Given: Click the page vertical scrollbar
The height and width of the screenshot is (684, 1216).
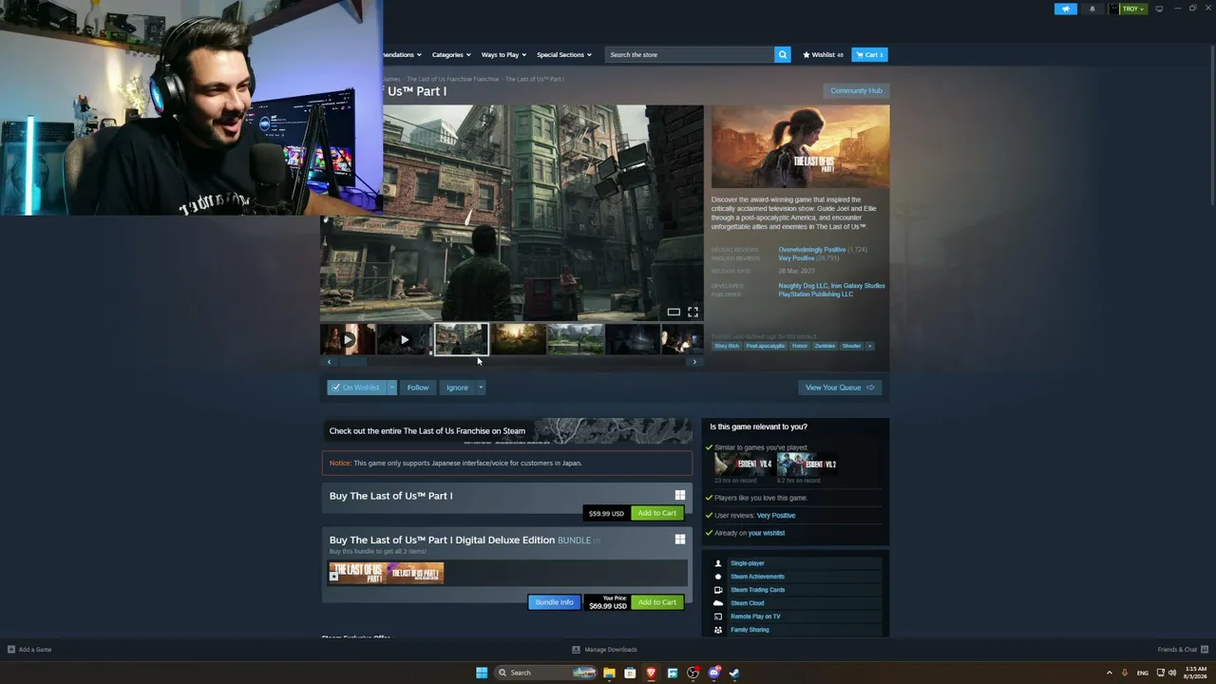Looking at the screenshot, I should pyautogui.click(x=1212, y=123).
